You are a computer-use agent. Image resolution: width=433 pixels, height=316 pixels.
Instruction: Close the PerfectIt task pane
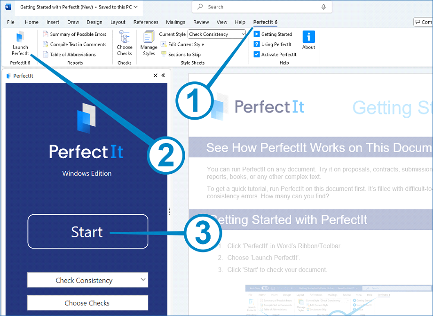(156, 75)
